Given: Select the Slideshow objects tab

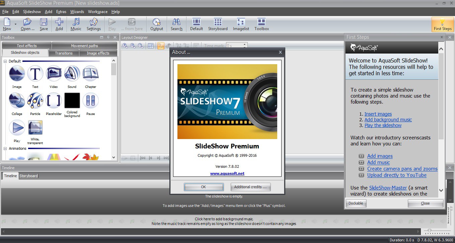Looking at the screenshot, I should click(25, 53).
